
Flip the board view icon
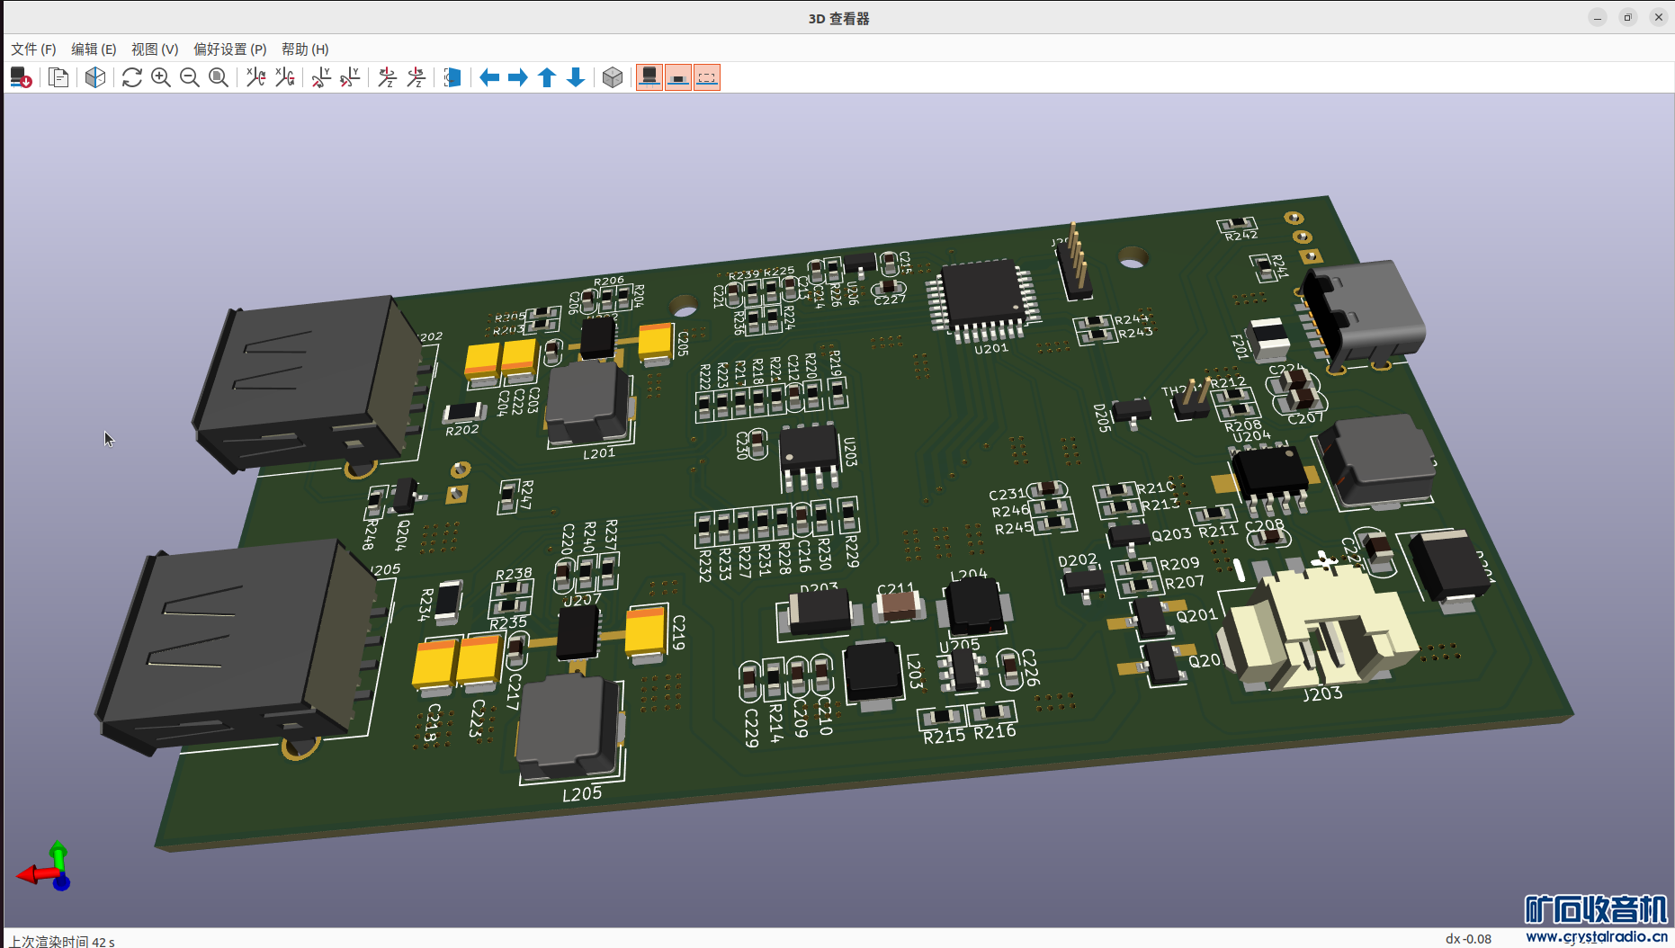point(452,77)
